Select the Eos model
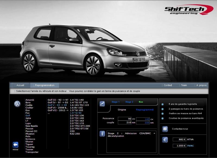217x158 pixels. [27, 110]
